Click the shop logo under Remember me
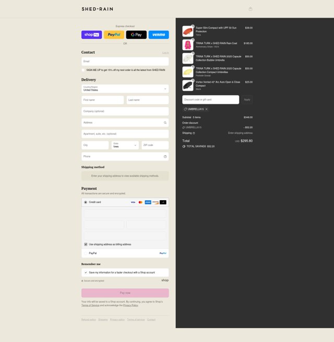 tap(165, 280)
